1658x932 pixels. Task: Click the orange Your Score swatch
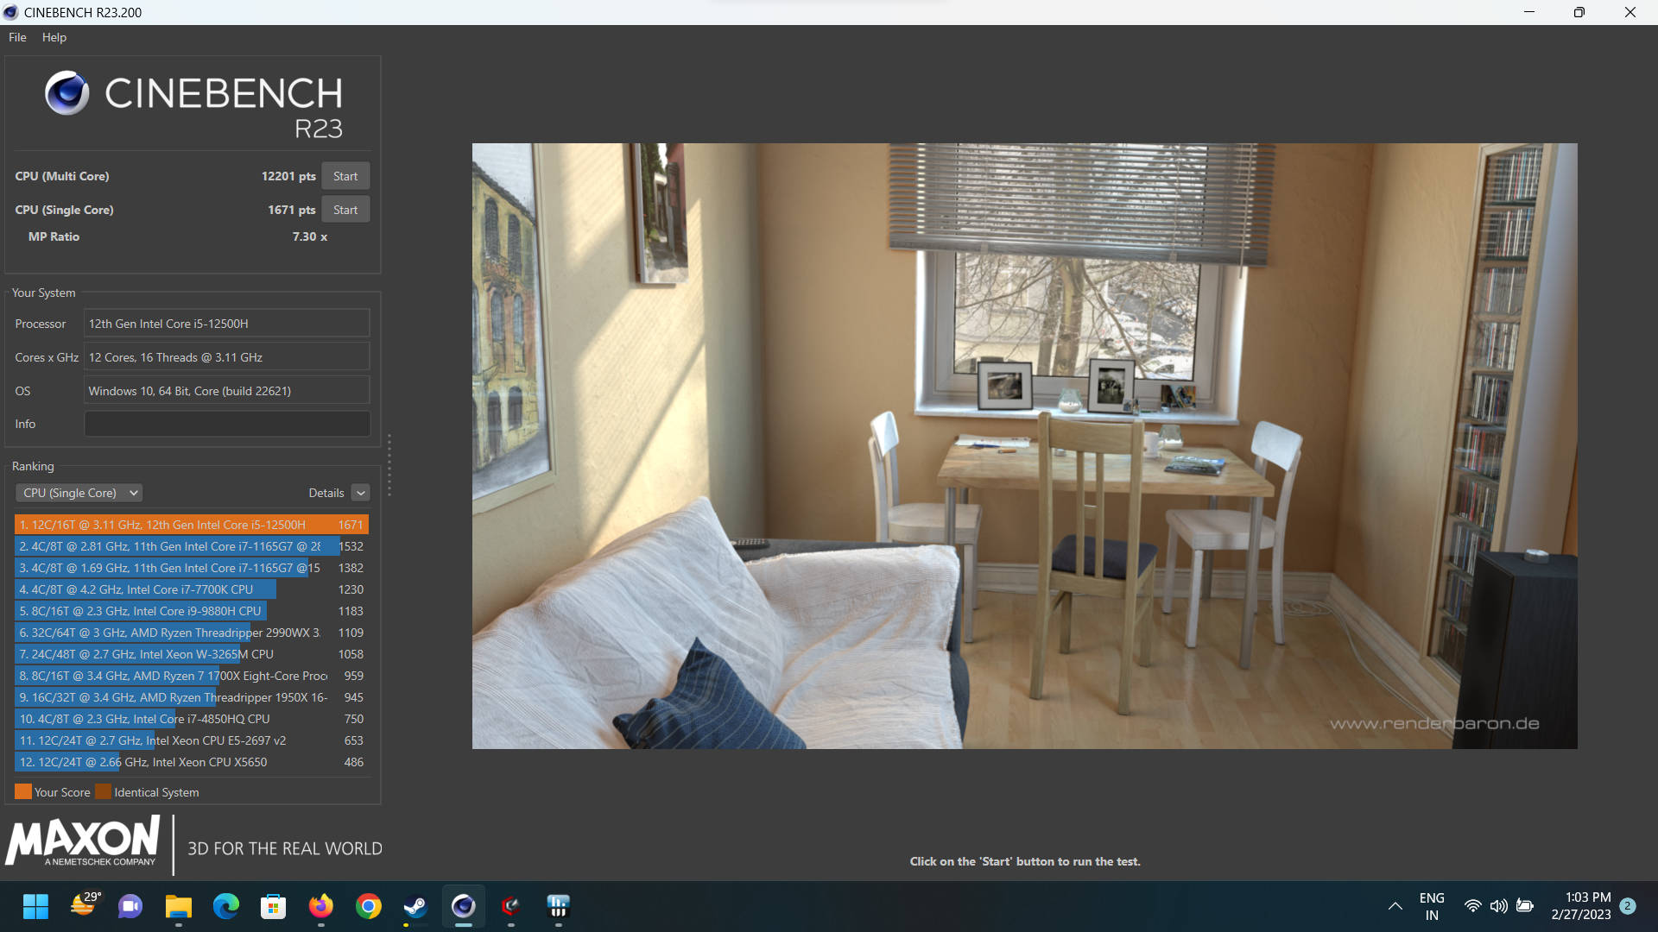[x=23, y=791]
